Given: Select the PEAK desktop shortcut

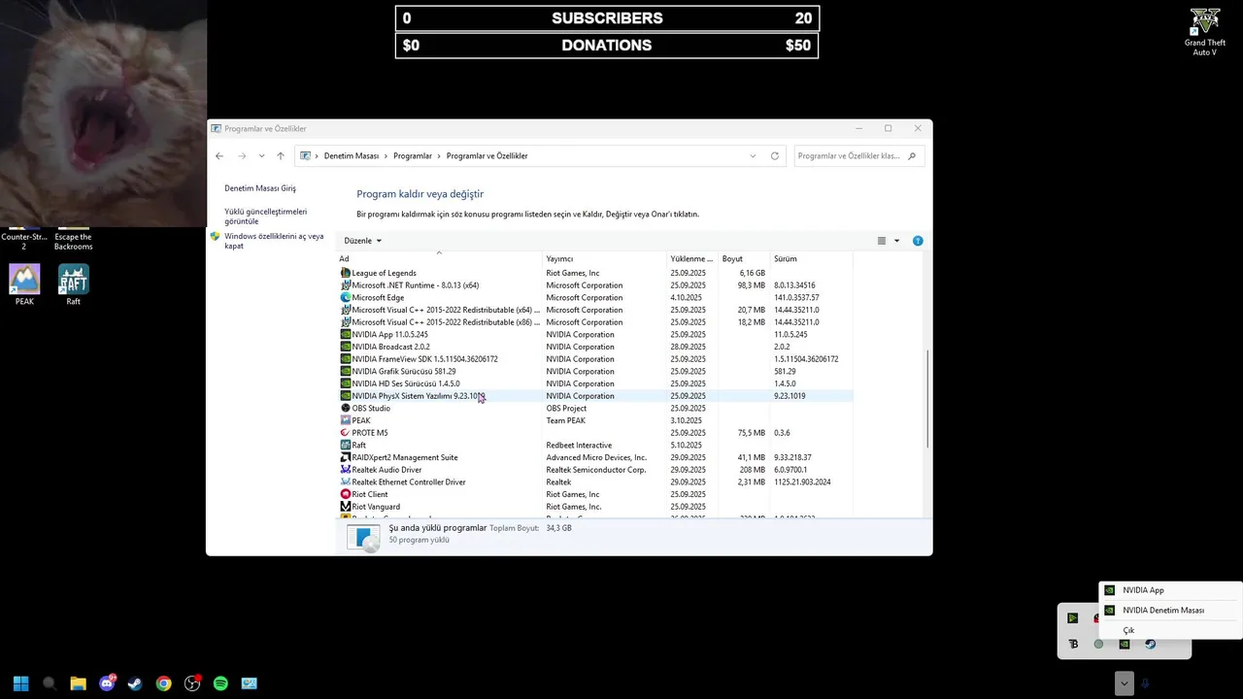Looking at the screenshot, I should coord(25,285).
